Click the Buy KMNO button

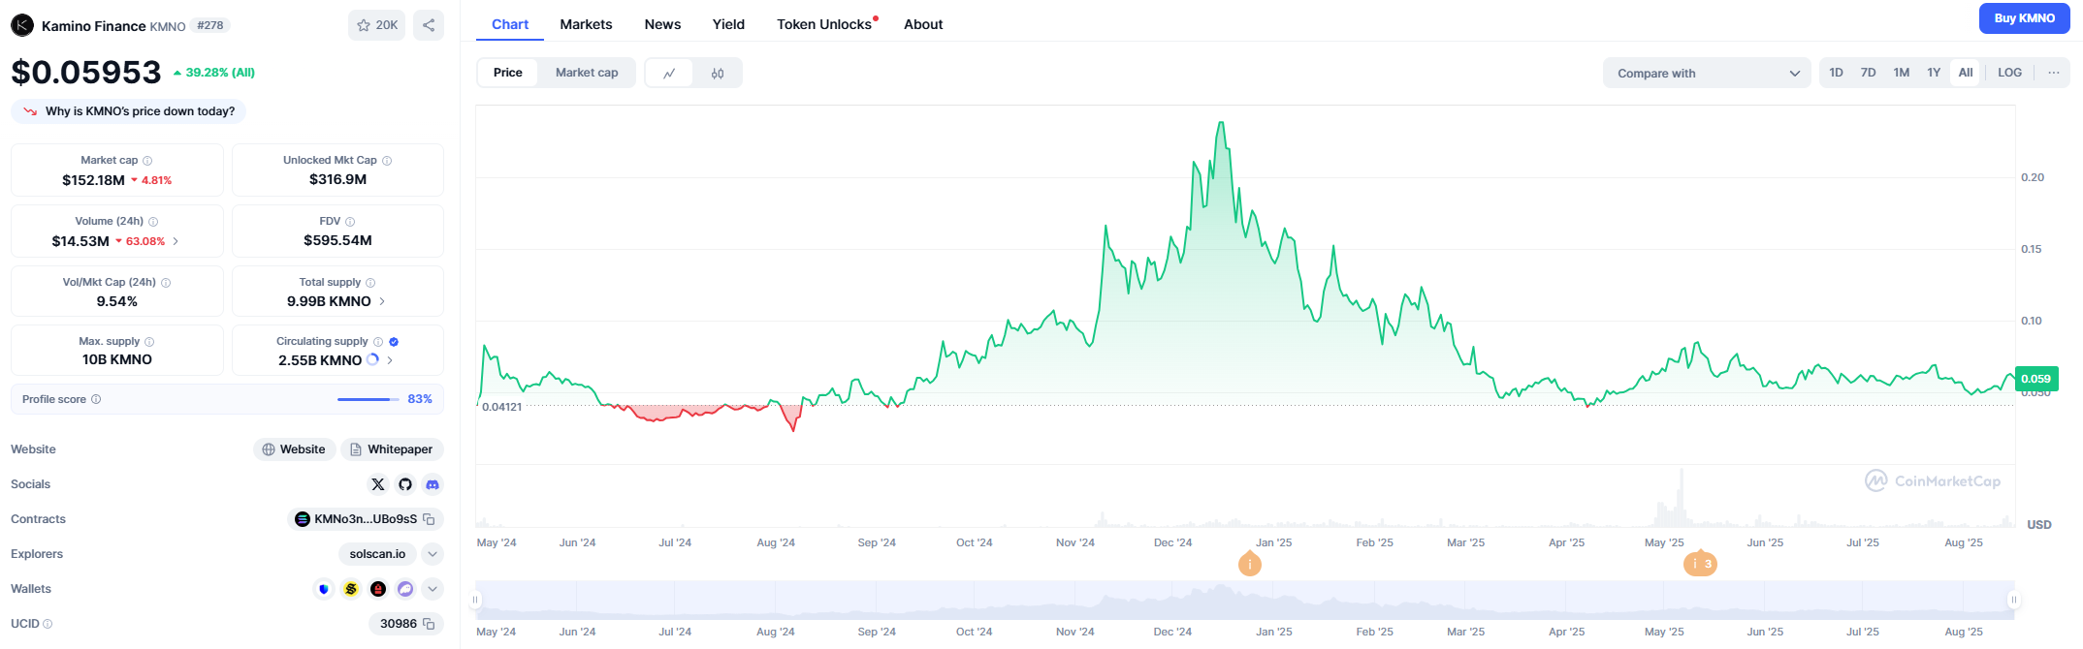[x=2024, y=18]
